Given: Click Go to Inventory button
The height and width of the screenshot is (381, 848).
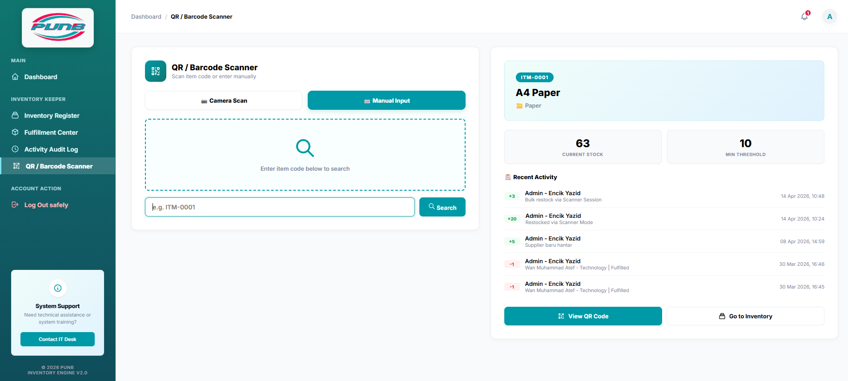Looking at the screenshot, I should (x=745, y=316).
